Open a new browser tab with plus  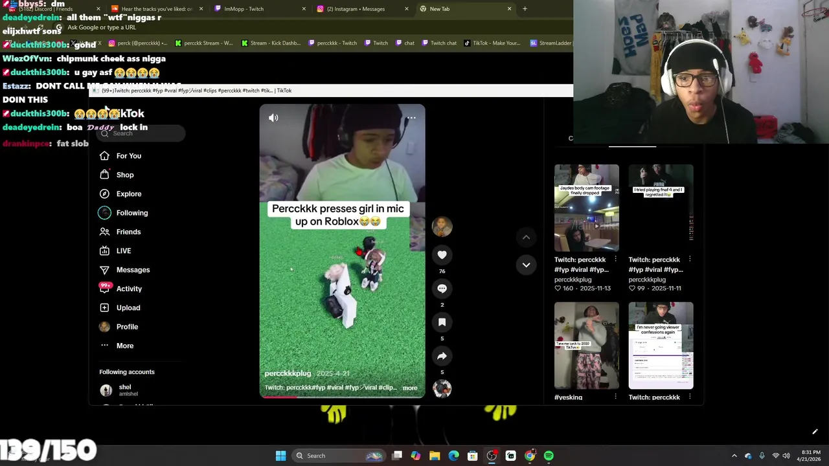coord(525,9)
